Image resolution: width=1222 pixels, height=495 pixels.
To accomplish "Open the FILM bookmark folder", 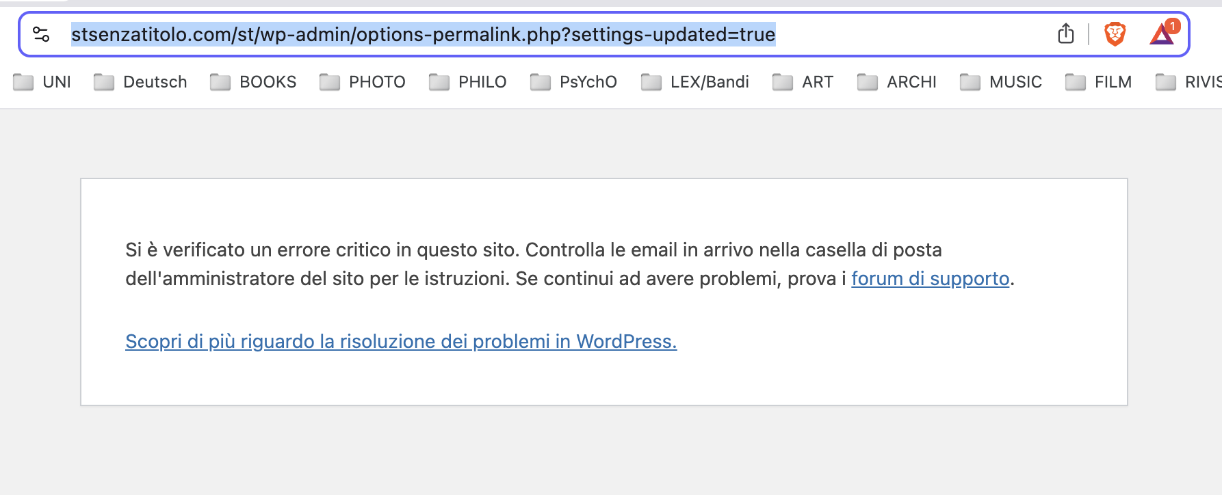I will (1099, 82).
